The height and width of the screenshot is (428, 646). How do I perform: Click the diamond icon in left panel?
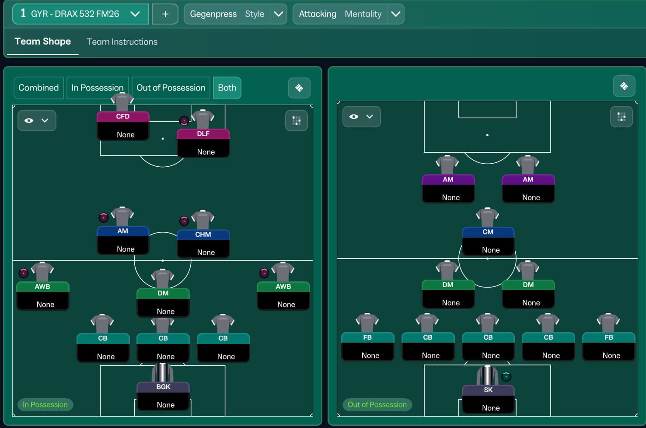pos(299,88)
